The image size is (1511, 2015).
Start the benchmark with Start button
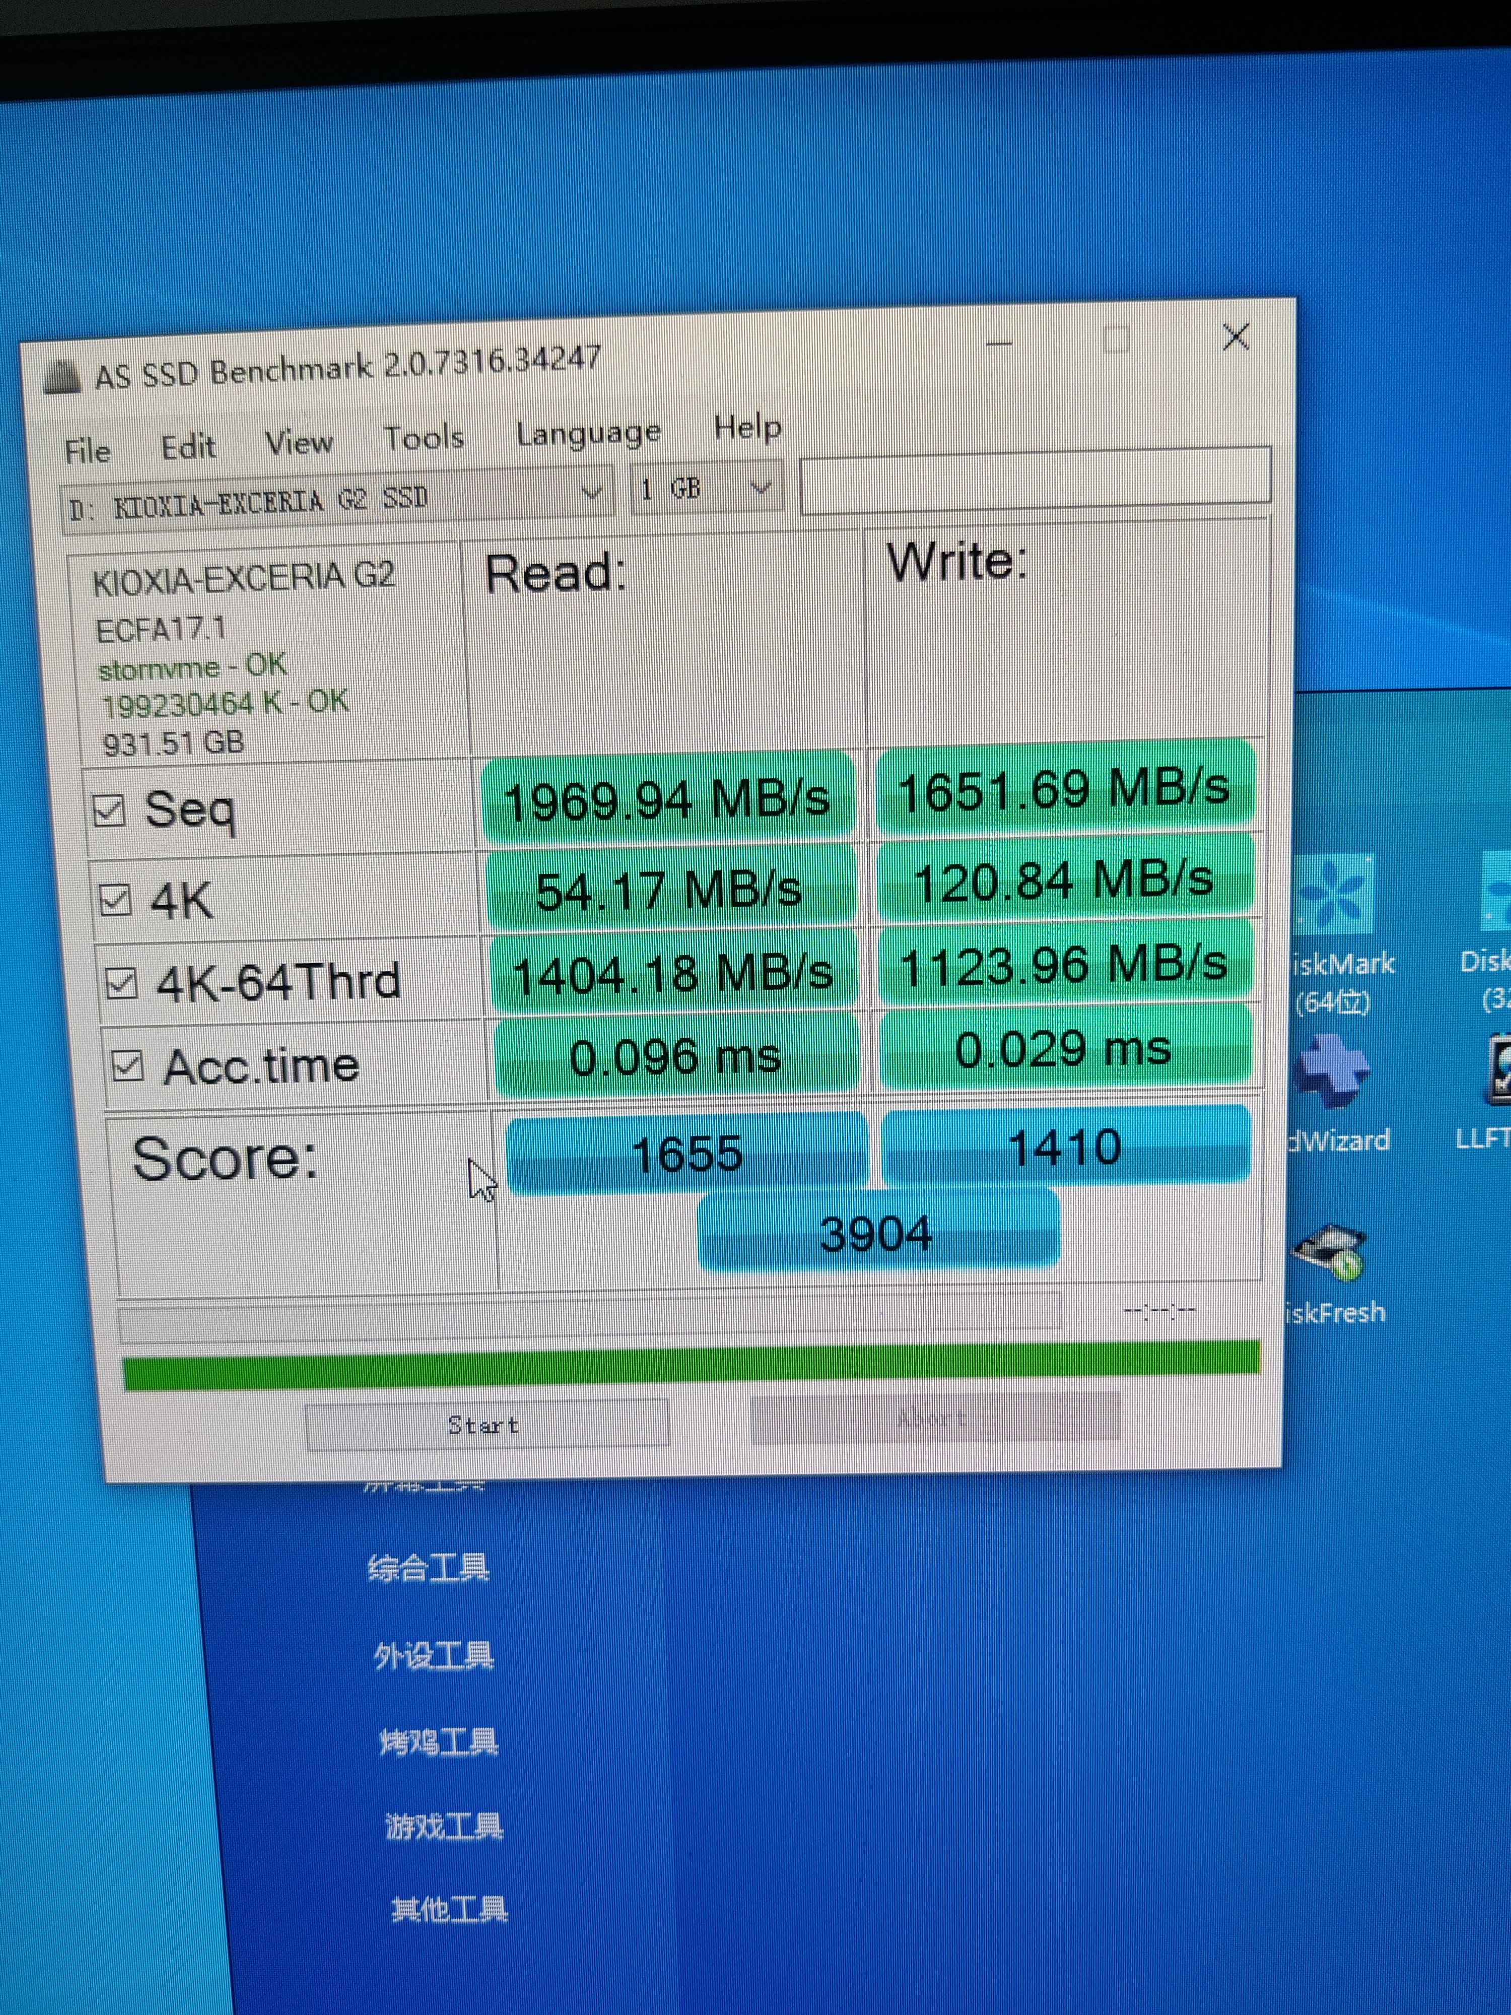click(487, 1425)
